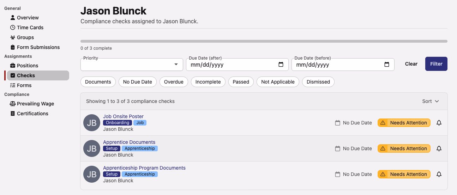Click the Due Date (before) field
The image size is (457, 195).
(x=343, y=65)
